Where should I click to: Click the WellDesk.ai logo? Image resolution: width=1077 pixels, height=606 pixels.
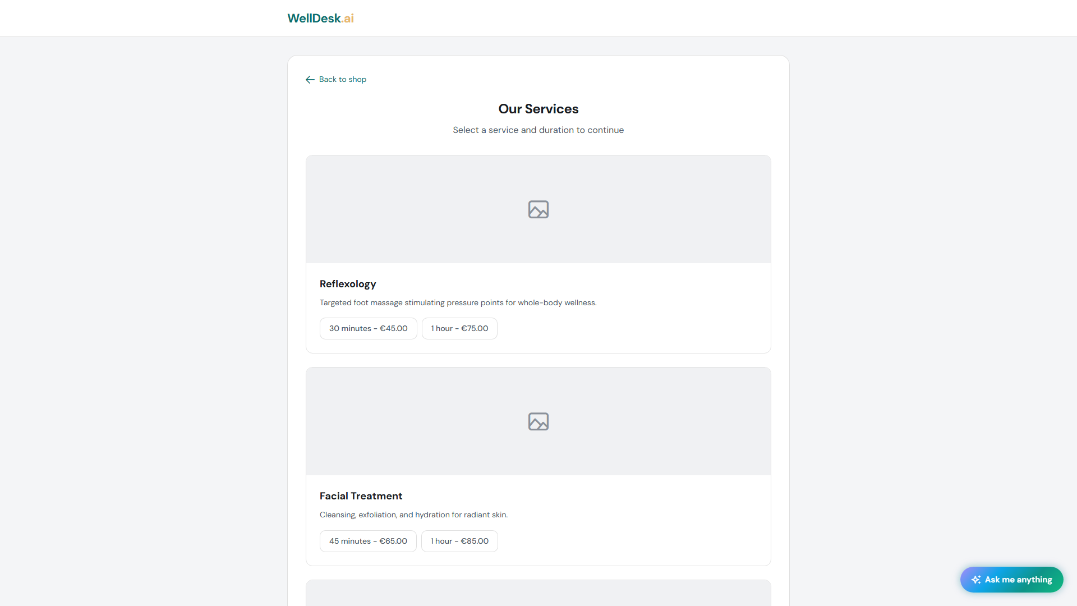pos(320,18)
